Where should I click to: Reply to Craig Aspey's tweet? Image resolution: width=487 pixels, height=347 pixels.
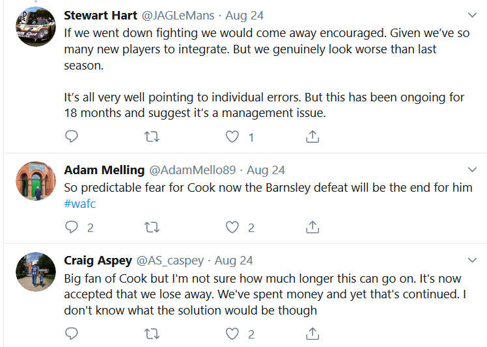click(72, 334)
